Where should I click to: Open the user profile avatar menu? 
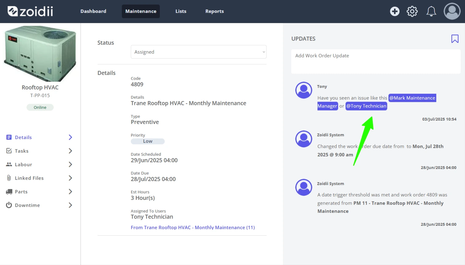tap(452, 11)
